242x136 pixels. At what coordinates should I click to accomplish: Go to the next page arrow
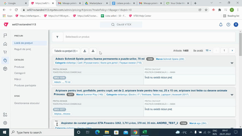tap(232, 51)
